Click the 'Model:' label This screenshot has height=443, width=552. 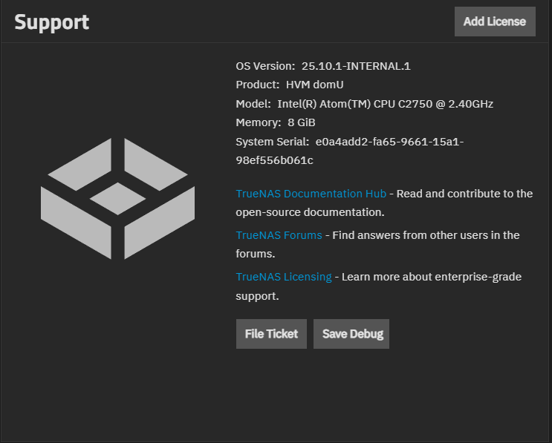coord(253,104)
